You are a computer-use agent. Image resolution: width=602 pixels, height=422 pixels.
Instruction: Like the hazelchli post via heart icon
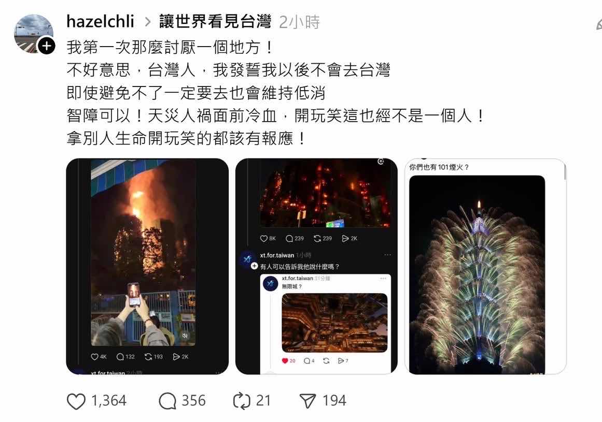76,401
